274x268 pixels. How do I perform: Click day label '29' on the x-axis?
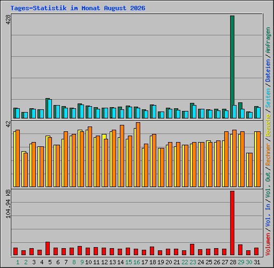(x=241, y=262)
